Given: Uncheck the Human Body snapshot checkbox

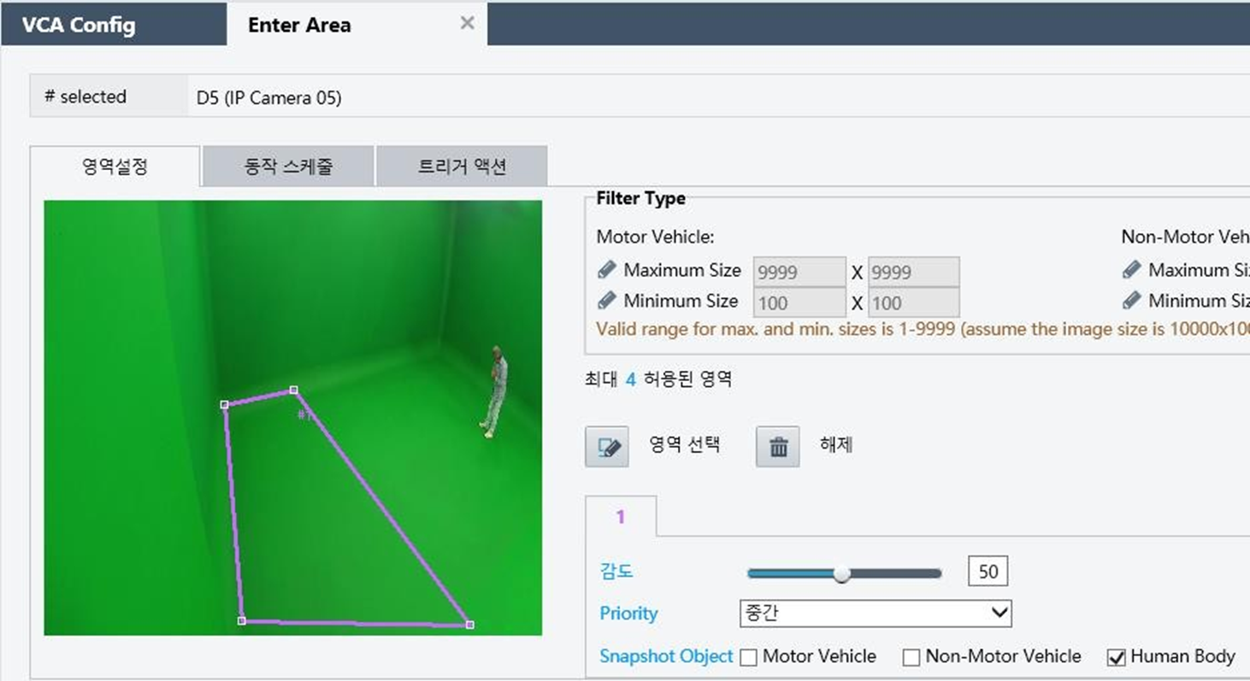Looking at the screenshot, I should 1116,657.
